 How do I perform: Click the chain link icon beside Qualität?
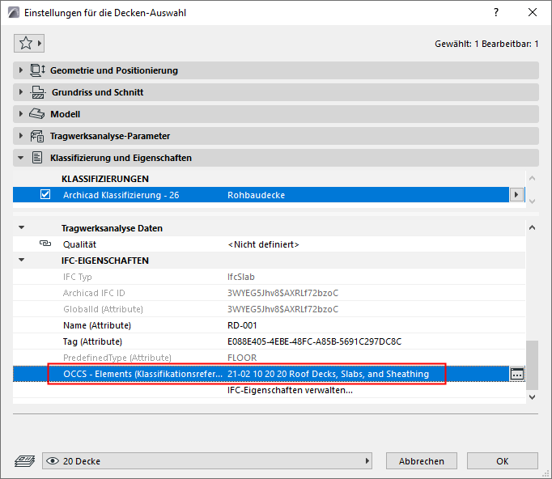click(45, 244)
